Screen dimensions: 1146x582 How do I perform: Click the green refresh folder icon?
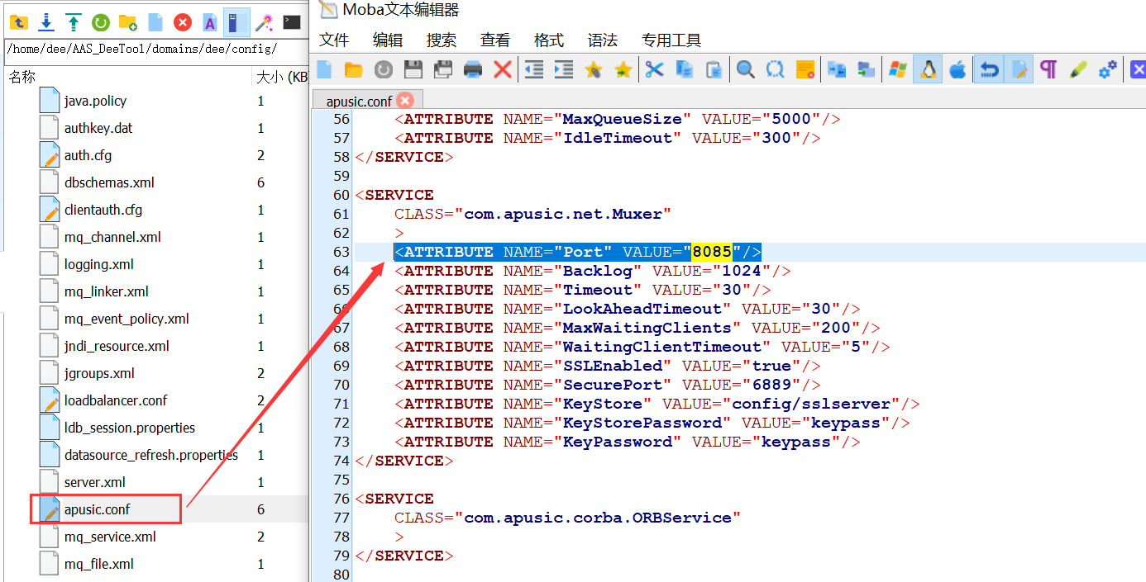pos(100,22)
